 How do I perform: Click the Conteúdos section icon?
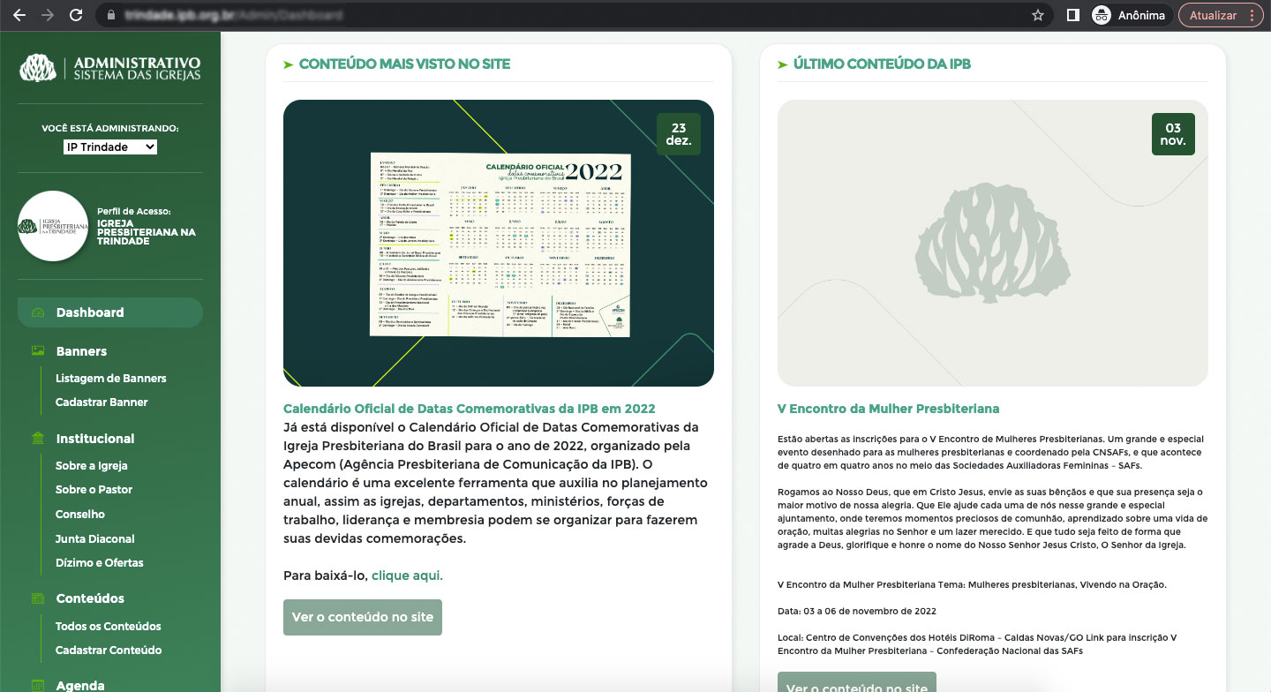tap(38, 598)
